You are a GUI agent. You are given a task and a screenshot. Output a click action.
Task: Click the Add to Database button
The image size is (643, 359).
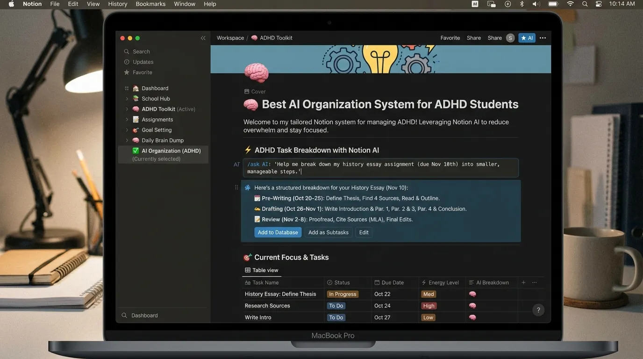coord(278,232)
